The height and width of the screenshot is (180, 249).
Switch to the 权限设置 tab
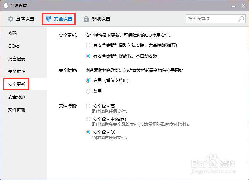(97, 19)
